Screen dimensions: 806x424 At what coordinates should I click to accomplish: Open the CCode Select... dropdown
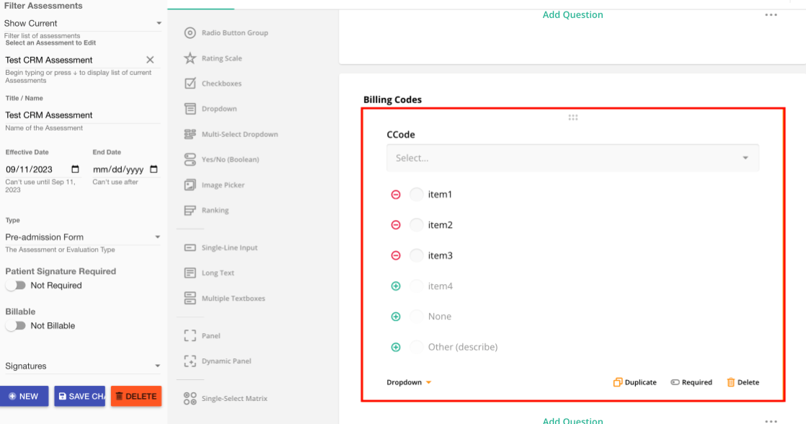pyautogui.click(x=572, y=158)
